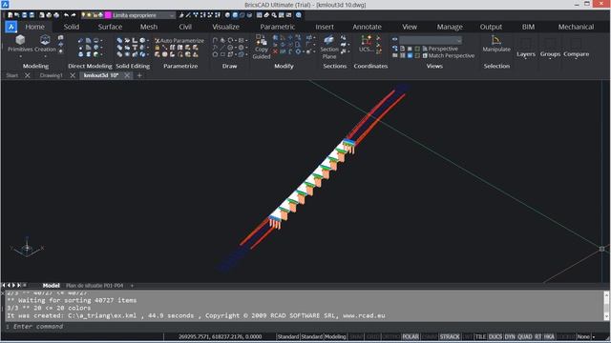The width and height of the screenshot is (611, 343).
Task: Click the Auto Parametrize tool
Action: (179, 40)
